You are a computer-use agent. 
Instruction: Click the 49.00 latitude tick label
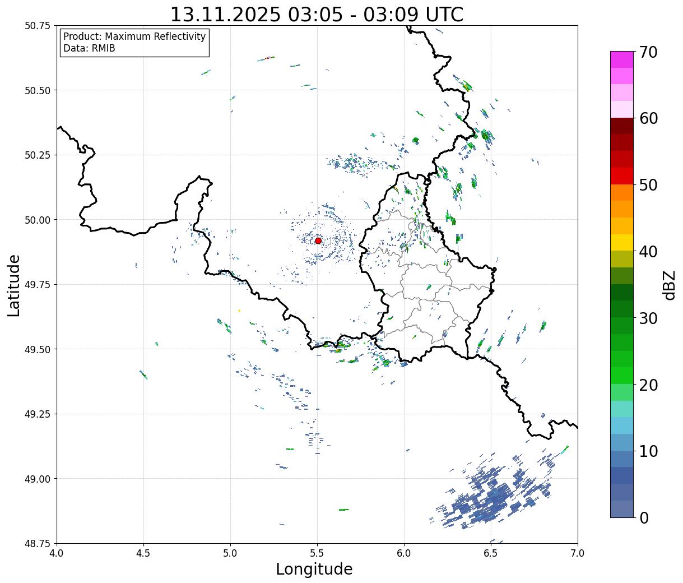(x=38, y=479)
